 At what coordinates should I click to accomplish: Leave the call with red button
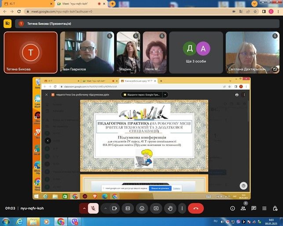(x=196, y=208)
